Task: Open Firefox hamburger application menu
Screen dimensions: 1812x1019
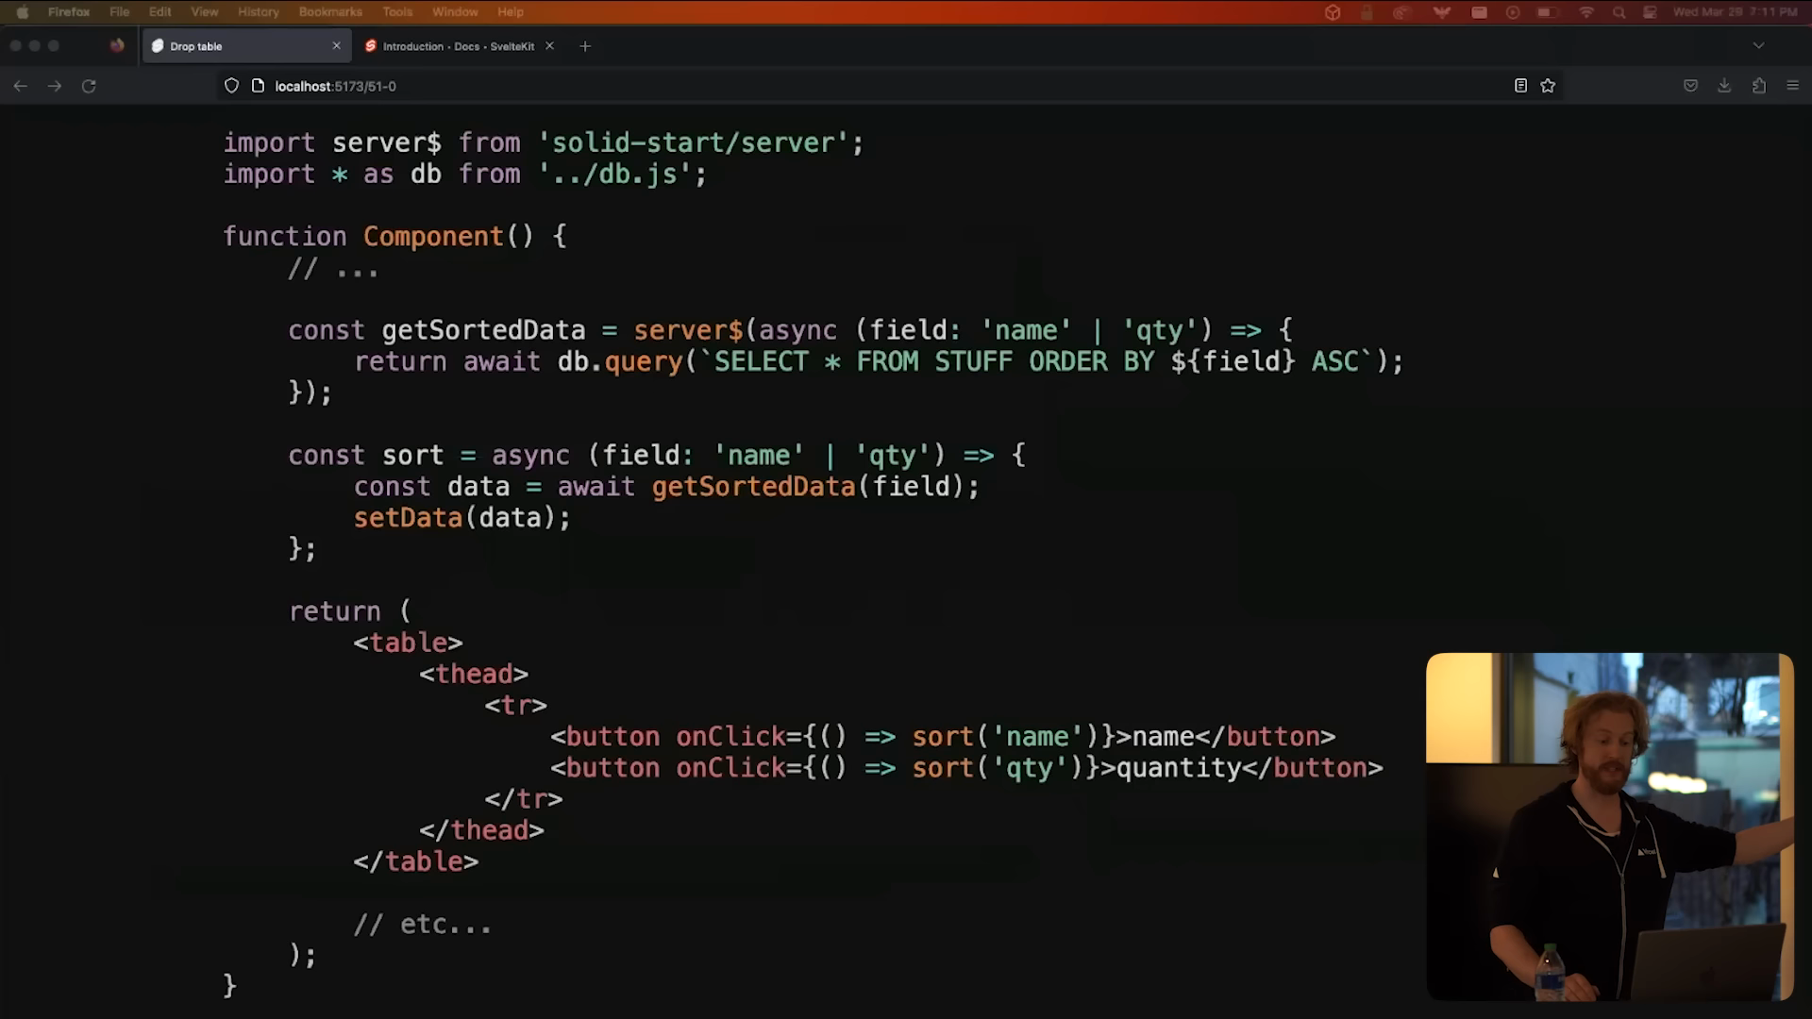Action: (x=1792, y=86)
